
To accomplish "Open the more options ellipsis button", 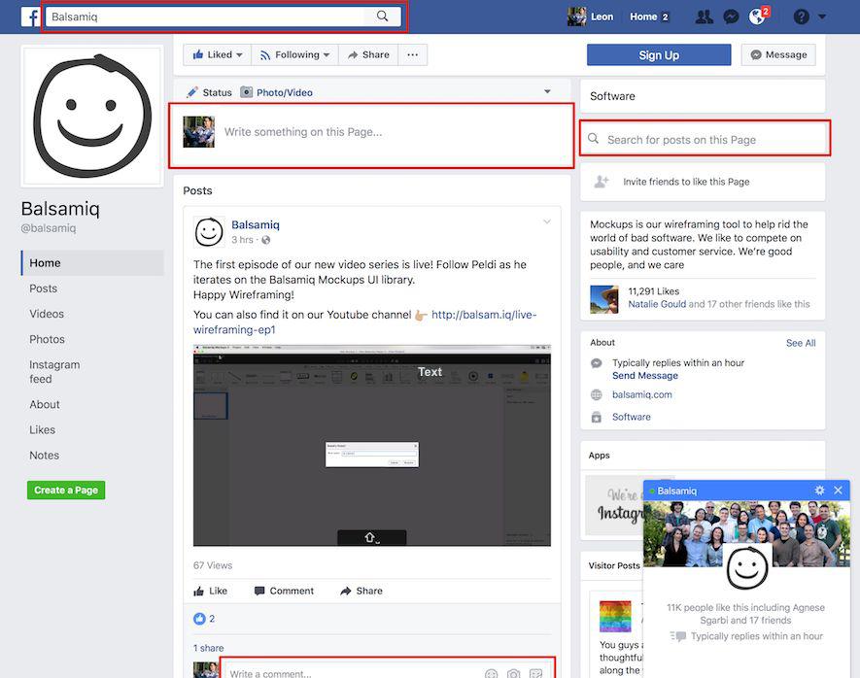I will coord(412,54).
